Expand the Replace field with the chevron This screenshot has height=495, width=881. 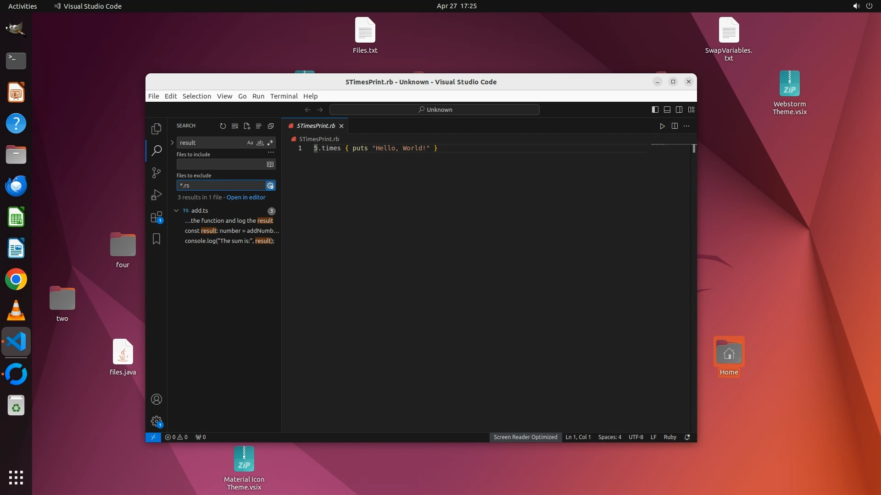(x=173, y=143)
